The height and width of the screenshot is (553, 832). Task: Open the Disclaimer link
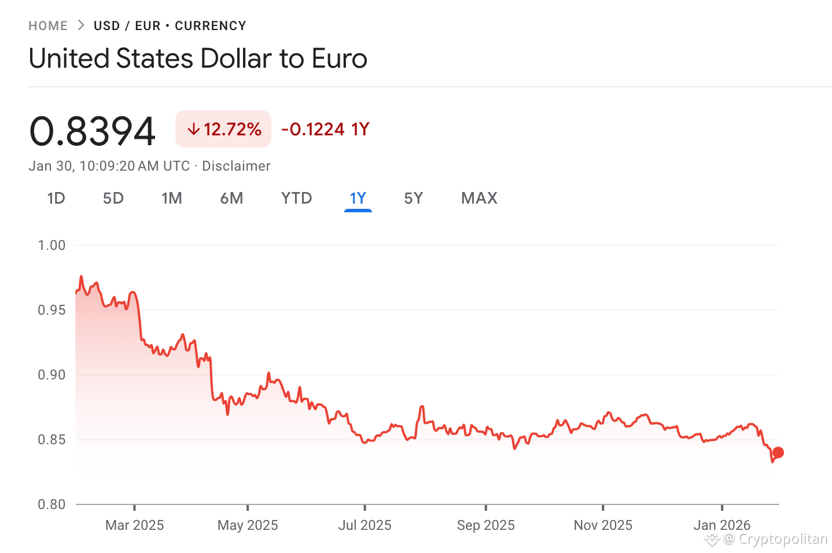tap(235, 166)
